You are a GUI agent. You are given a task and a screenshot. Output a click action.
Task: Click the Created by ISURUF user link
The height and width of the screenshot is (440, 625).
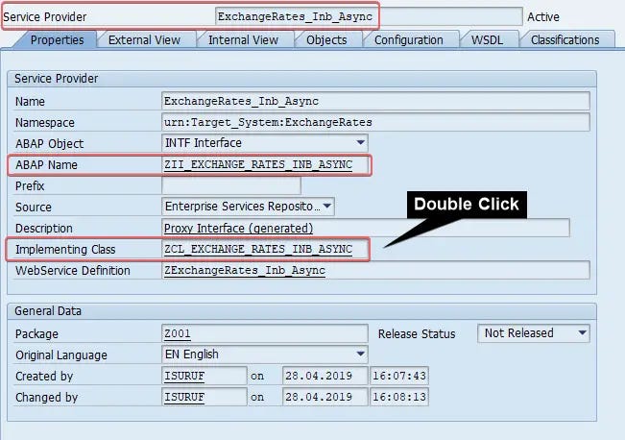[184, 376]
